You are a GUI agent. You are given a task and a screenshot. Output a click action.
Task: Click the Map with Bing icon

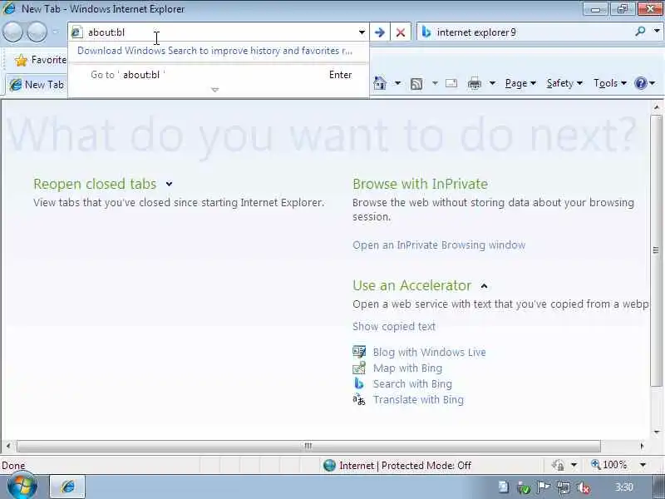coord(359,368)
